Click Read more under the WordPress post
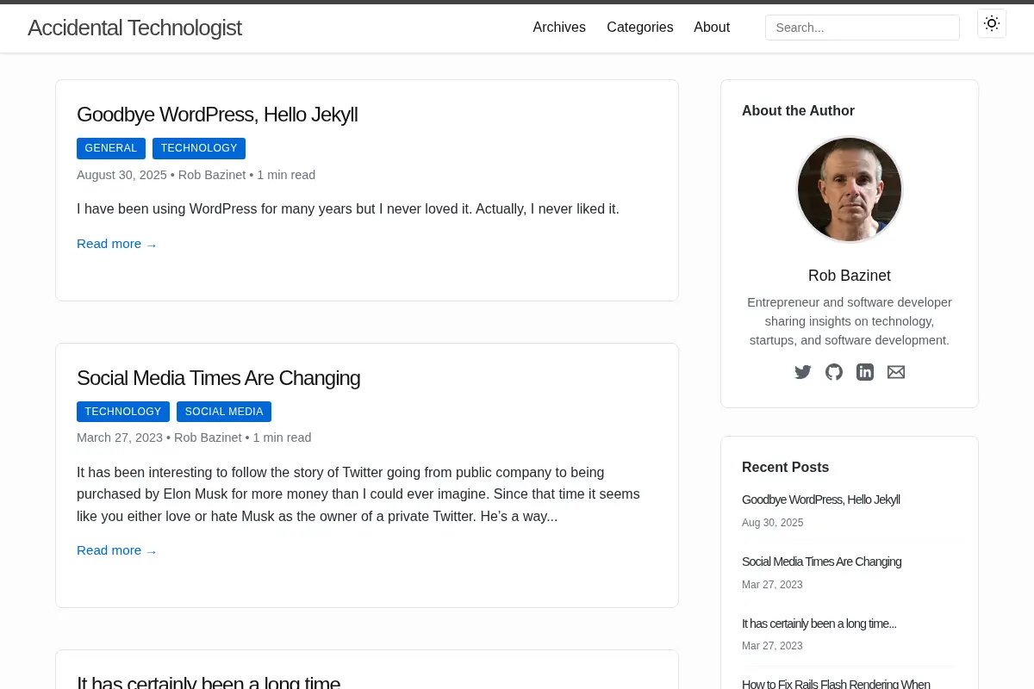This screenshot has width=1034, height=689. 117,244
